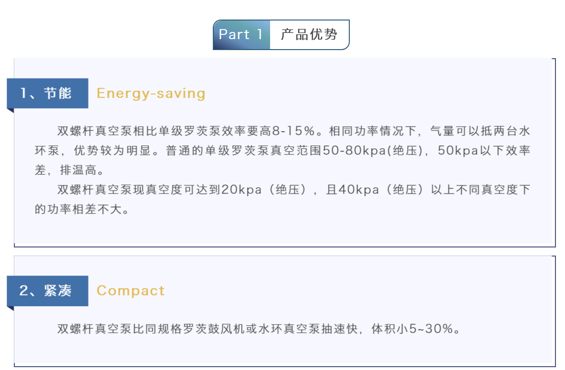Click the Part 1 gradient badge
The width and height of the screenshot is (565, 370).
(x=241, y=34)
